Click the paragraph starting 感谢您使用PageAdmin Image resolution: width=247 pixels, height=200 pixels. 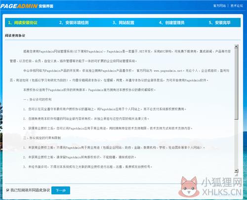pos(120,56)
